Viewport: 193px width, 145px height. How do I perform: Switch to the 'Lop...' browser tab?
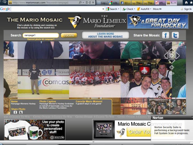point(102,3)
